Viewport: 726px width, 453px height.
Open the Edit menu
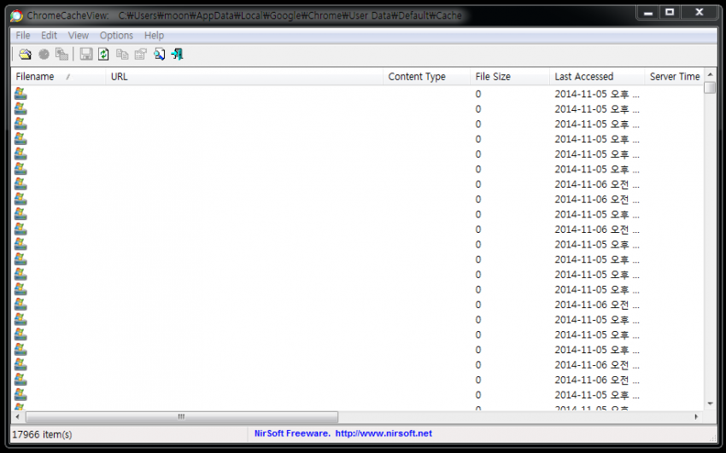(x=50, y=35)
